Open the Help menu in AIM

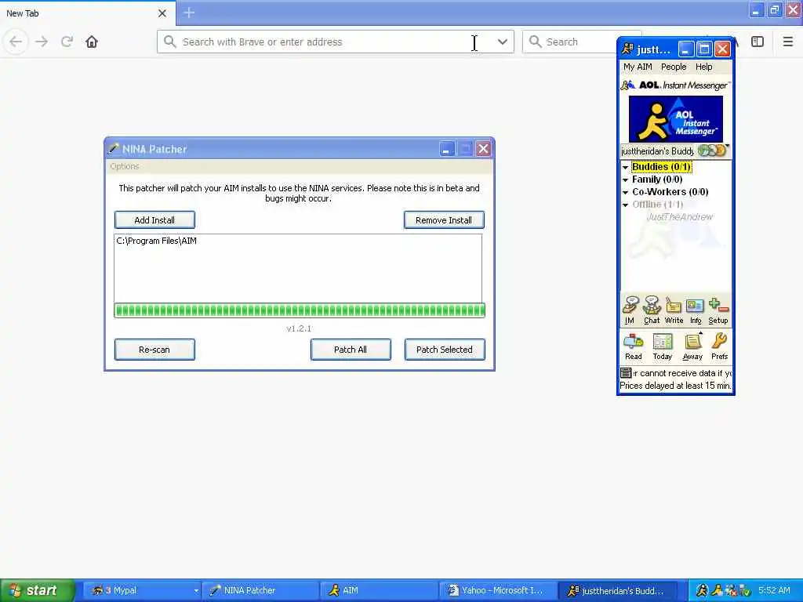[703, 67]
